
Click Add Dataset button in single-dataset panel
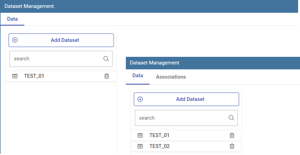point(61,40)
